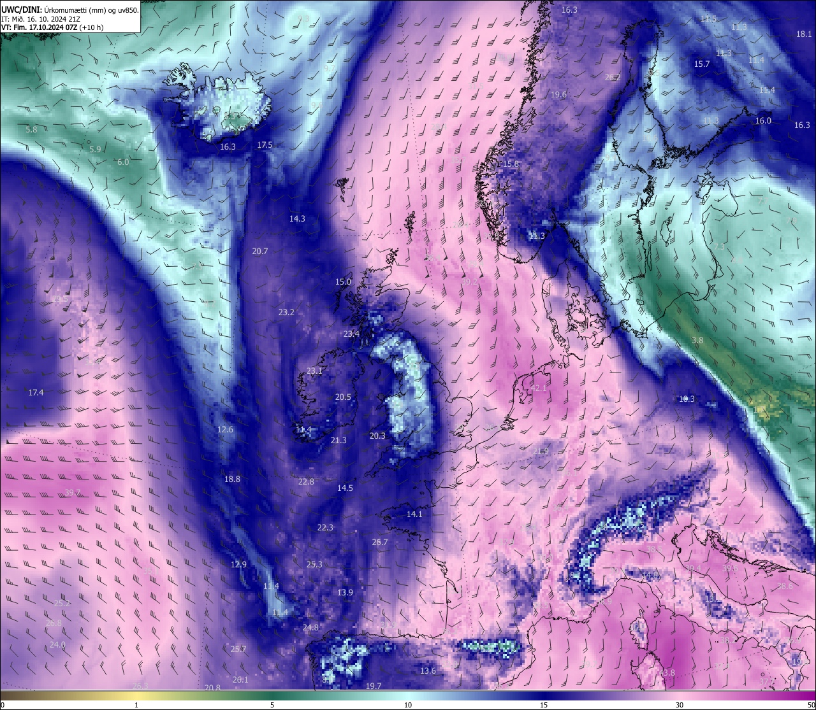Click the map value '6.0'
The image size is (816, 710).
pyautogui.click(x=123, y=162)
